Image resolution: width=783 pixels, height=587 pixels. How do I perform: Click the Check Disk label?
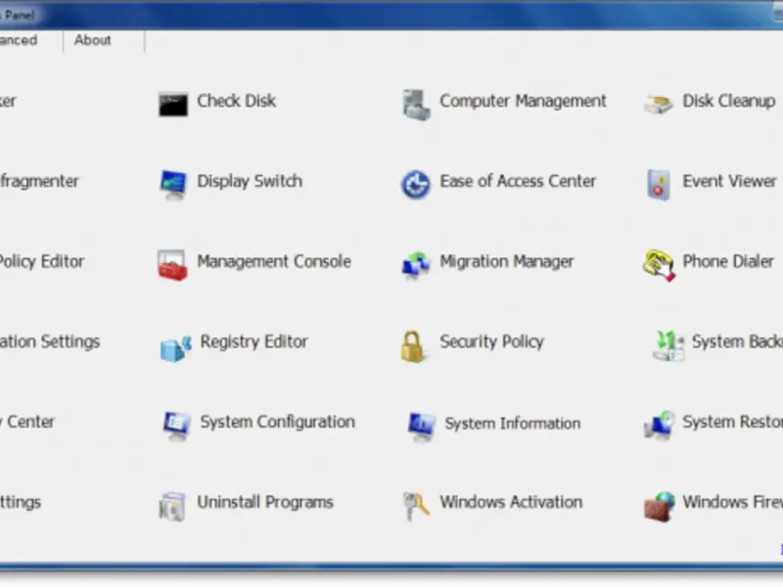(x=236, y=101)
